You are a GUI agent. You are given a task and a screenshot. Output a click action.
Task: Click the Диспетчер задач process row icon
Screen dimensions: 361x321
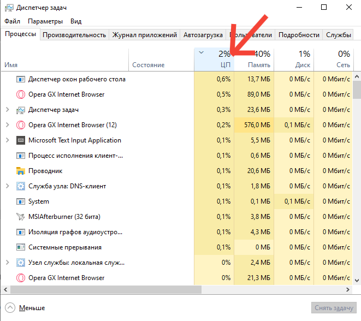21,110
